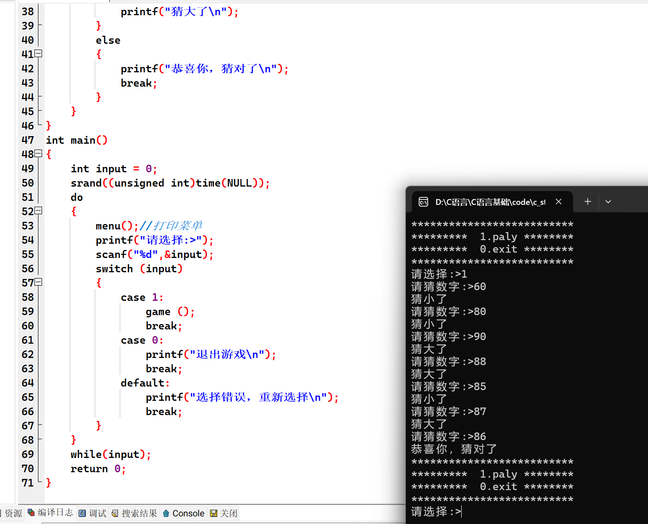Open the terminal new-tab dropdown chevron

coord(608,202)
